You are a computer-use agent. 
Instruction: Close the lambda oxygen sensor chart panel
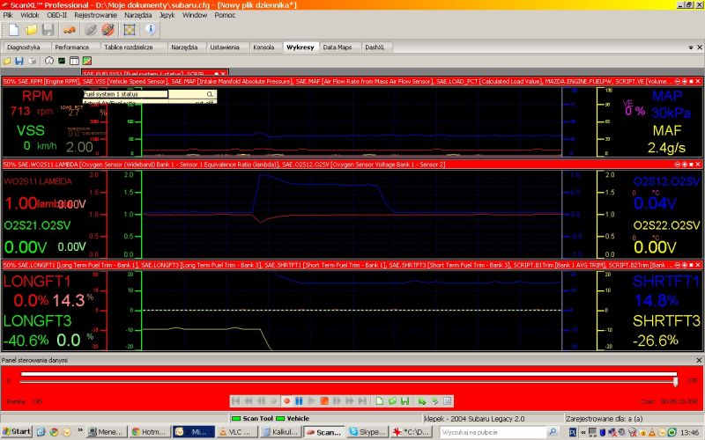(x=700, y=165)
